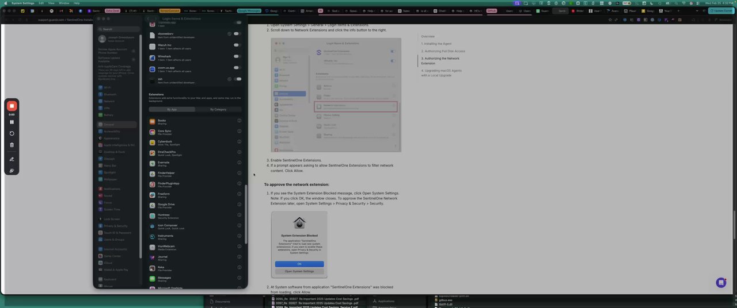Click the Icon Composer app icon
Image resolution: width=737 pixels, height=308 pixels.
coord(152,226)
